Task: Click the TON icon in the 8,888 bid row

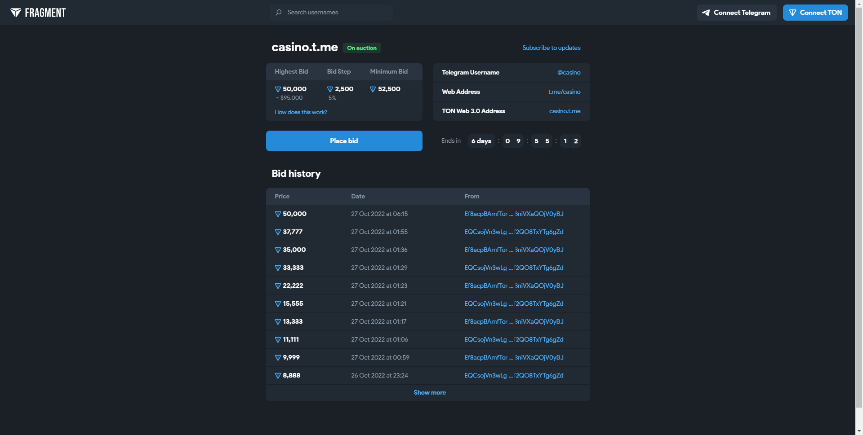Action: [x=278, y=376]
